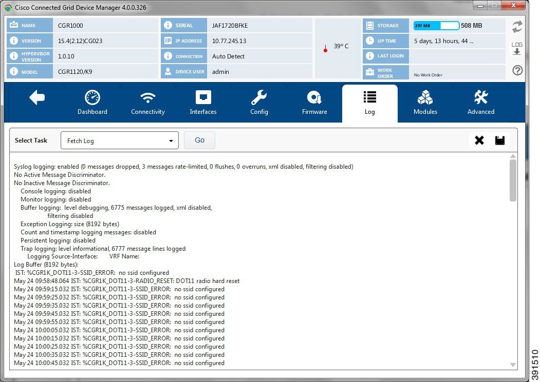This screenshot has height=382, width=540.
Task: Click the VERSION info icon
Action: (14, 41)
